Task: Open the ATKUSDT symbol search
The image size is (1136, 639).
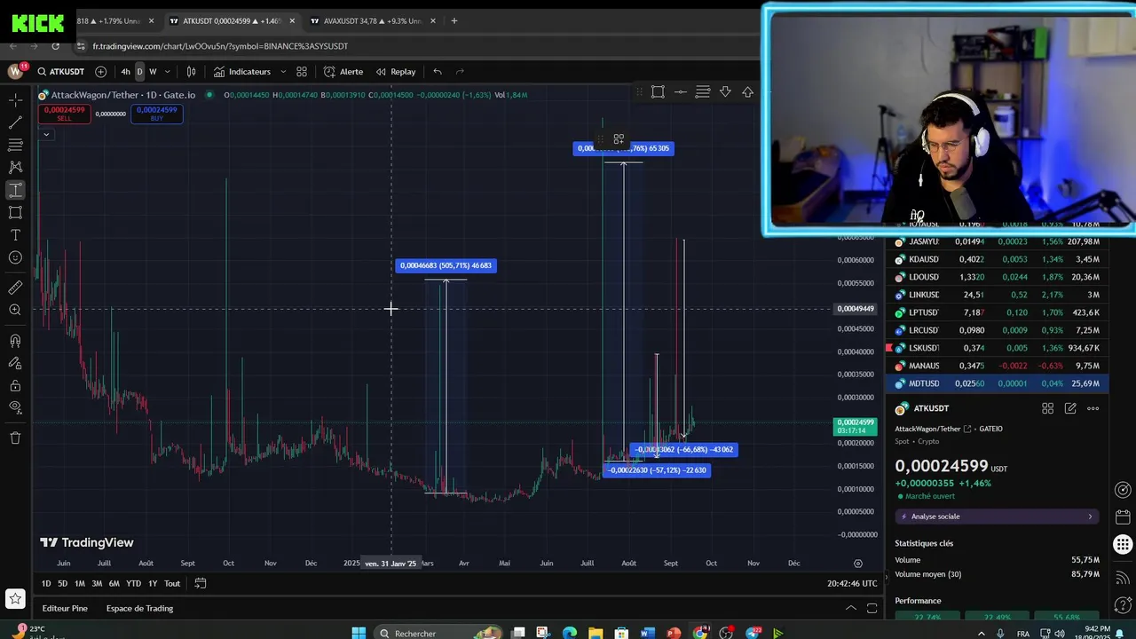Action: tap(59, 72)
